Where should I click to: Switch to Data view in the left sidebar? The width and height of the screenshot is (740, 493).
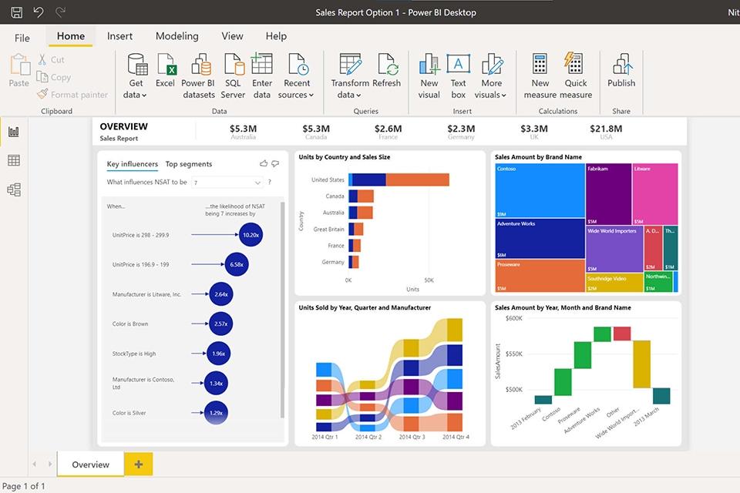pyautogui.click(x=12, y=160)
